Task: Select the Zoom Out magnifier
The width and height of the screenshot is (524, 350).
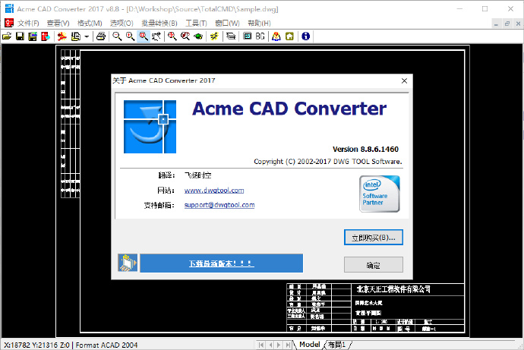Action: tap(117, 36)
